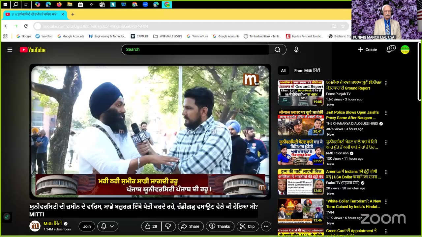The width and height of the screenshot is (422, 237).
Task: Open White-Collar Terrorism video title
Action: (353, 204)
